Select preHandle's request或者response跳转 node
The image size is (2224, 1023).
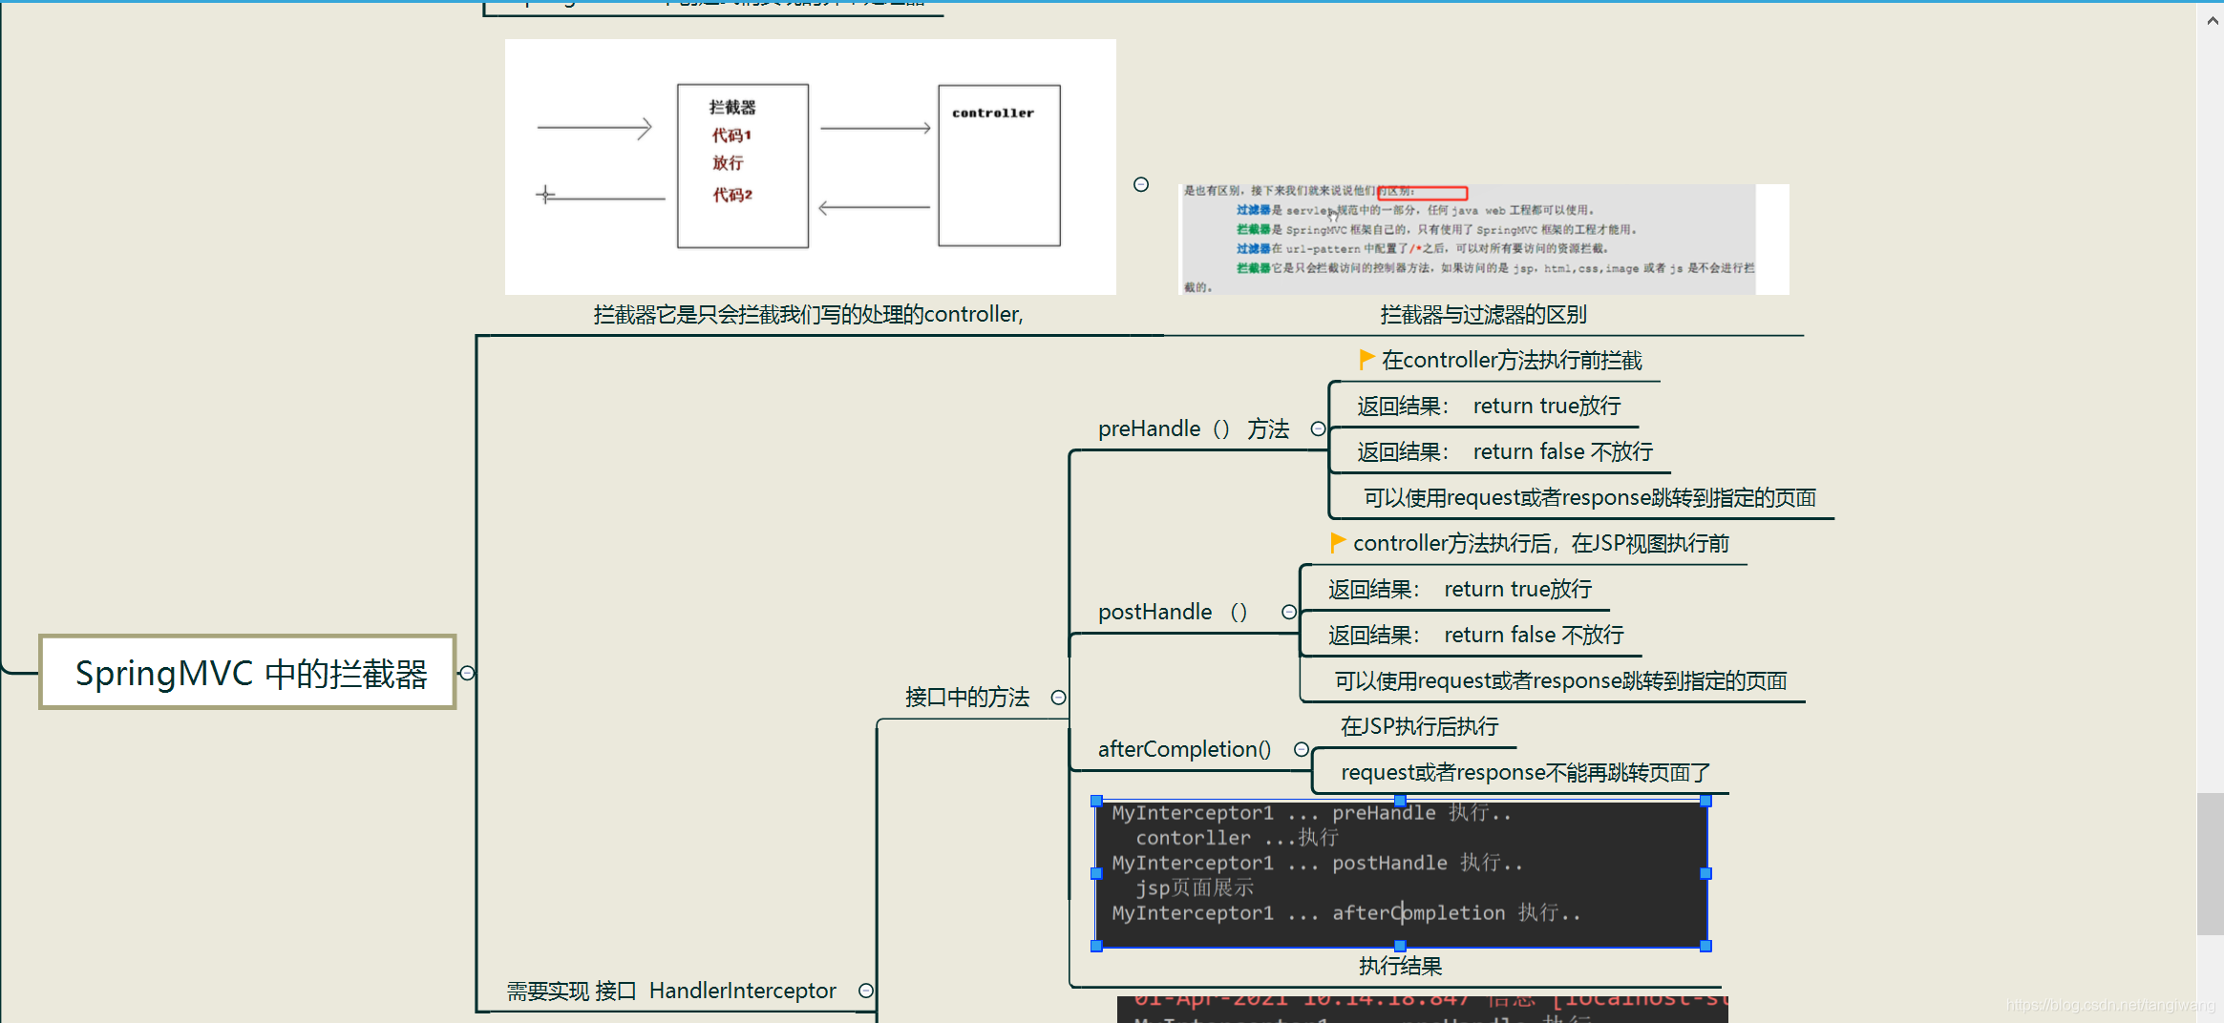(x=1590, y=497)
